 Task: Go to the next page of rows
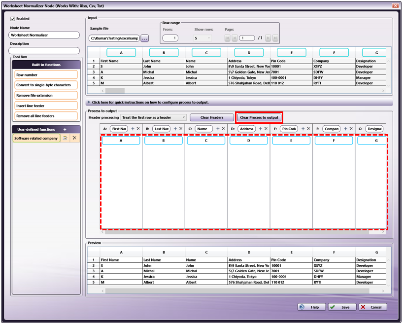pos(268,38)
